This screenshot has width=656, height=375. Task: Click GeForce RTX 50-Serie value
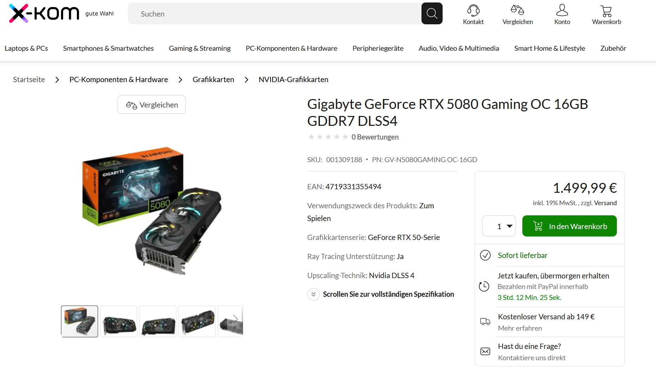(404, 238)
